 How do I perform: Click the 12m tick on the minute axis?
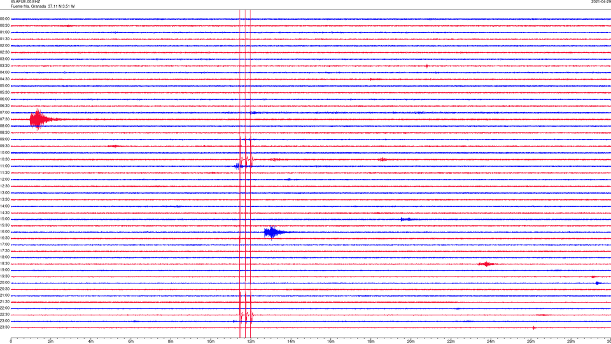[x=251, y=341]
